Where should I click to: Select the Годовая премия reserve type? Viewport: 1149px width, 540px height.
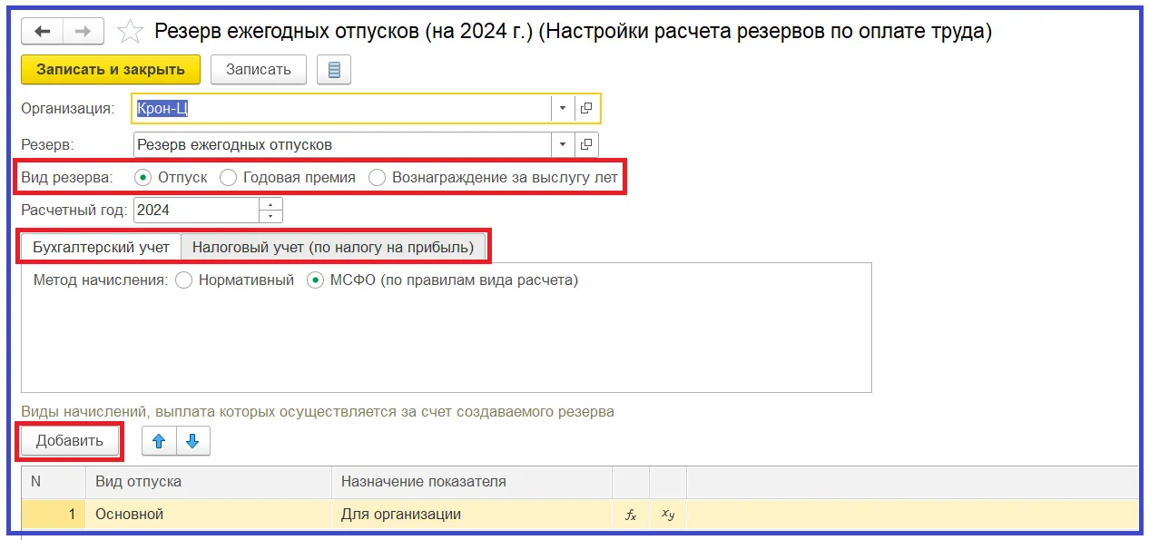[229, 178]
